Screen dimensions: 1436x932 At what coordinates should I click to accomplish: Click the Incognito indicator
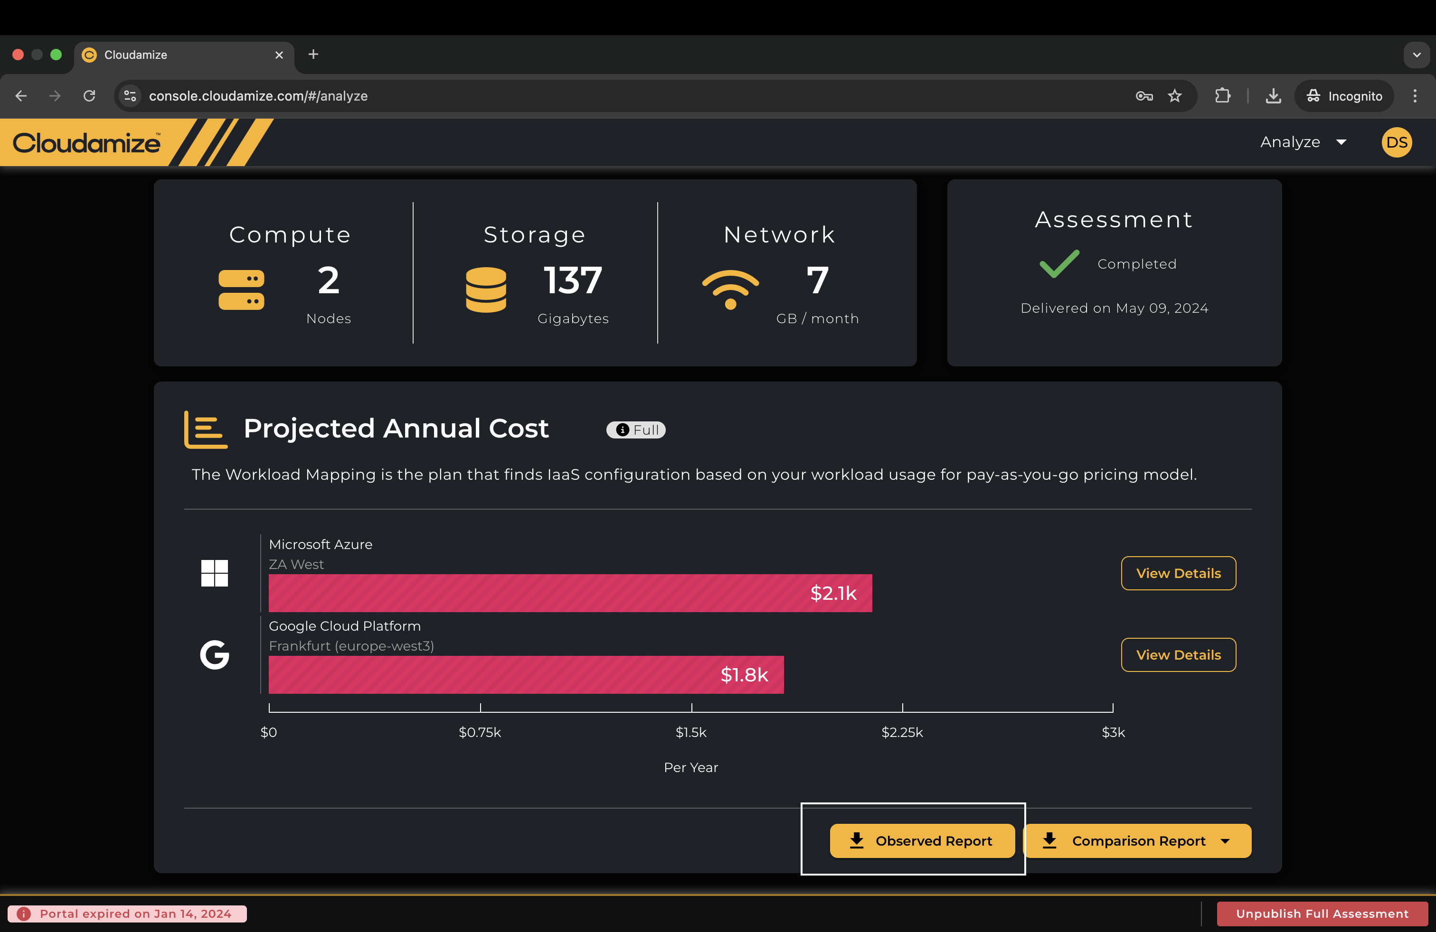point(1344,96)
